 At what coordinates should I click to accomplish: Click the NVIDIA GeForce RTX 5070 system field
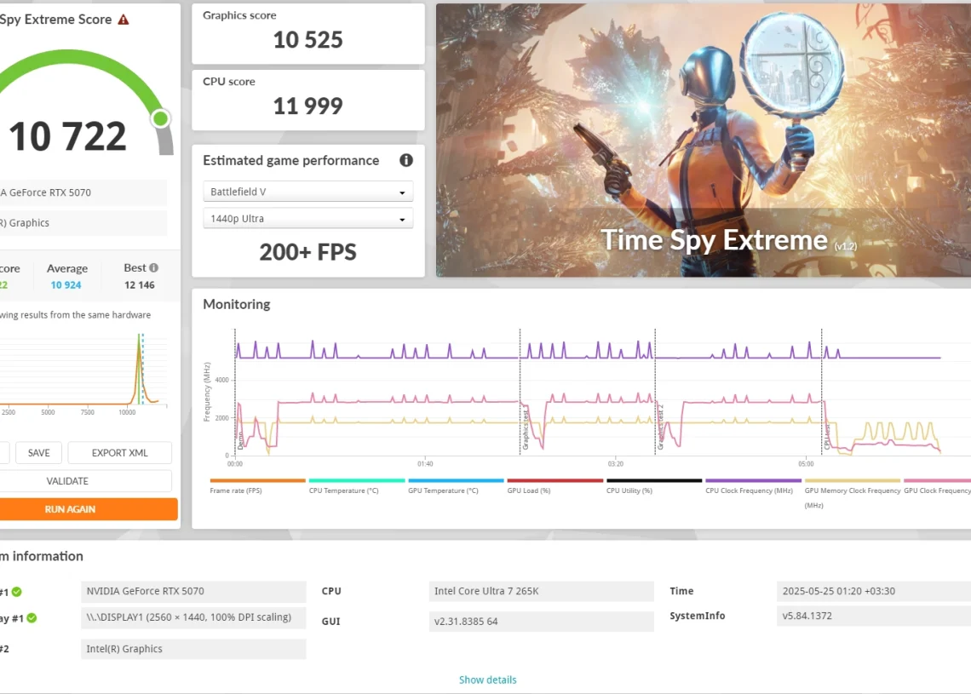click(x=193, y=591)
